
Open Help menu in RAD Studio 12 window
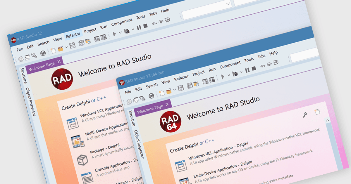pyautogui.click(x=165, y=11)
